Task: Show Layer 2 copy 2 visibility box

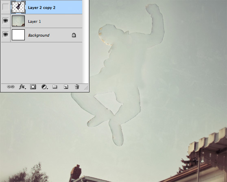Action: [5, 7]
